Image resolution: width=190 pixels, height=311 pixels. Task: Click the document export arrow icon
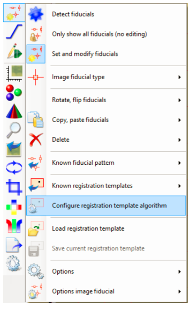pyautogui.click(x=14, y=245)
